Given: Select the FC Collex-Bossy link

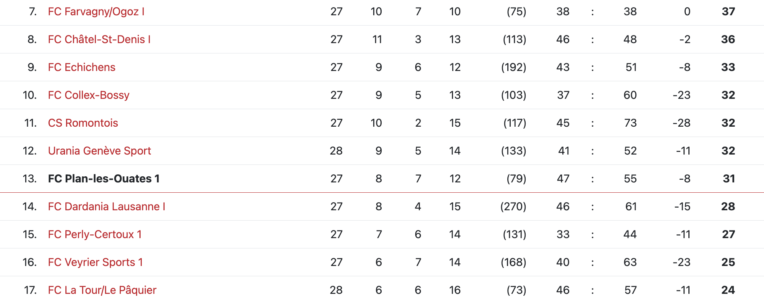Looking at the screenshot, I should click(x=89, y=95).
